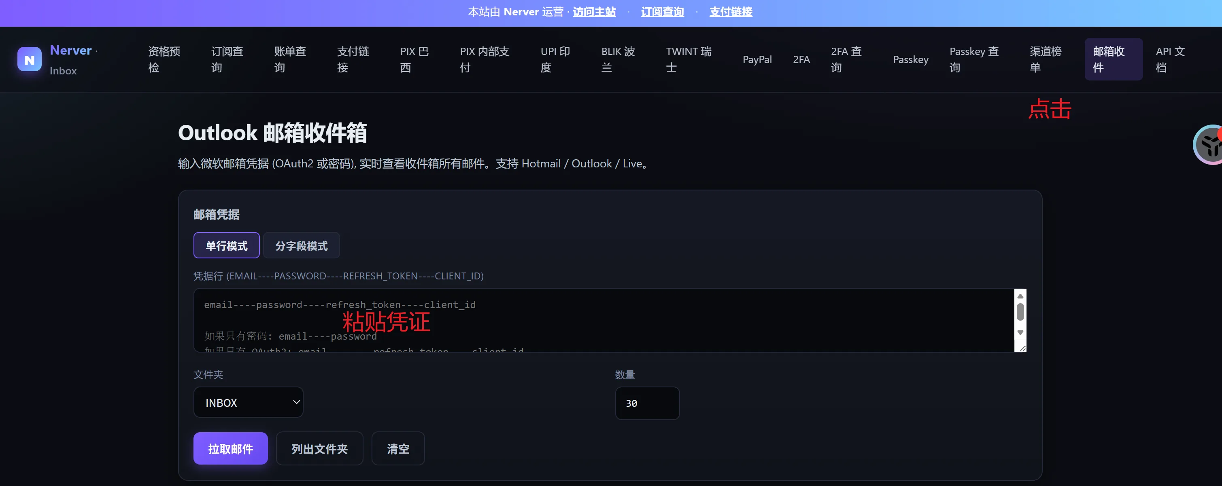Image resolution: width=1222 pixels, height=486 pixels.
Task: Open the floating assistant icon at right edge
Action: (1208, 145)
